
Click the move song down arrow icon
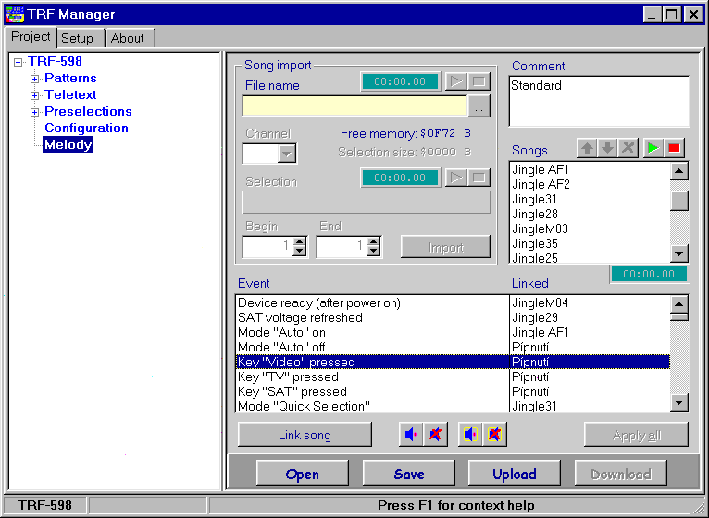click(x=607, y=149)
